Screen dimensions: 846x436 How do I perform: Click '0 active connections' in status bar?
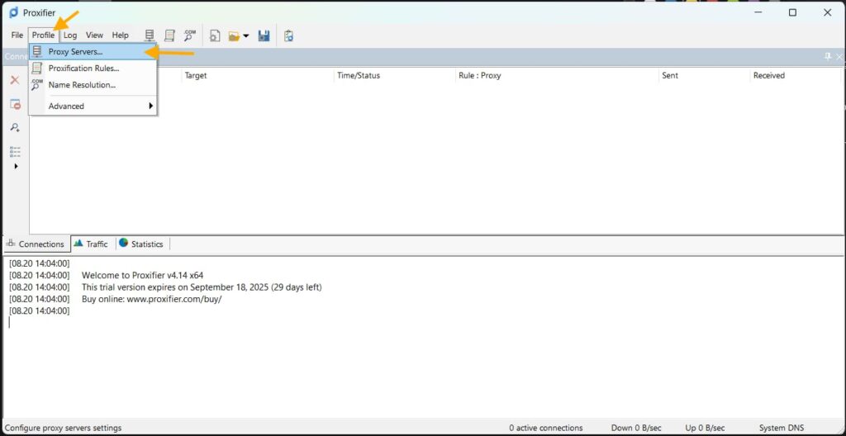[x=546, y=428]
